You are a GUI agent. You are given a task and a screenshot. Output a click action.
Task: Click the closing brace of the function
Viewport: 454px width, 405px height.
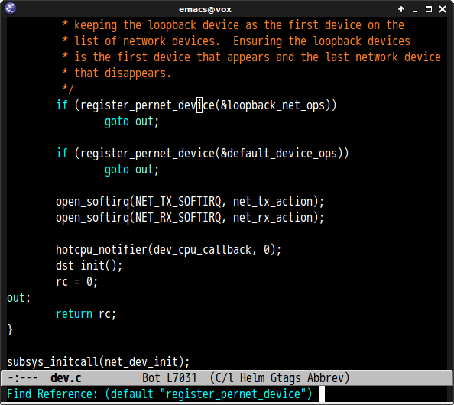(x=10, y=330)
